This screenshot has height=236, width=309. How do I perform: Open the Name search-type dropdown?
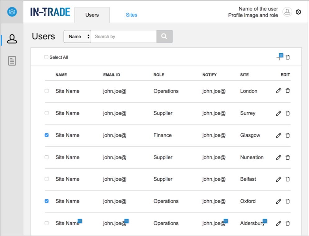tap(77, 36)
